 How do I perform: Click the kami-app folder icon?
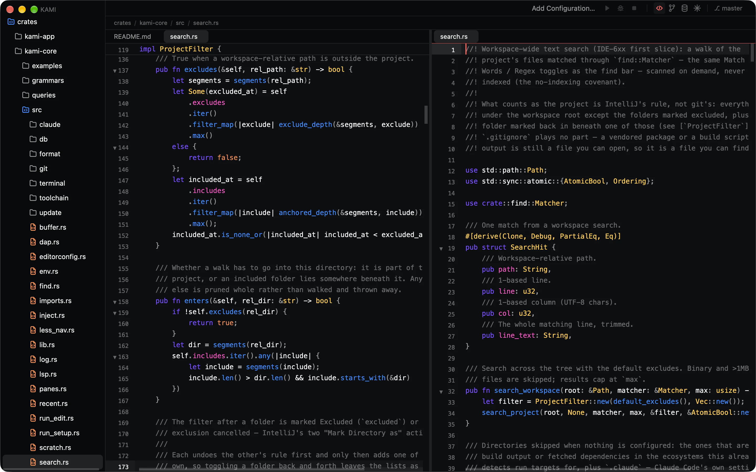click(18, 36)
